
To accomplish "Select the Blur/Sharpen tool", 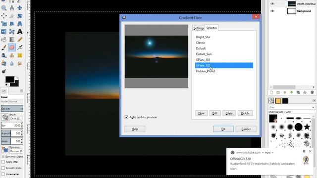I will tap(12, 63).
